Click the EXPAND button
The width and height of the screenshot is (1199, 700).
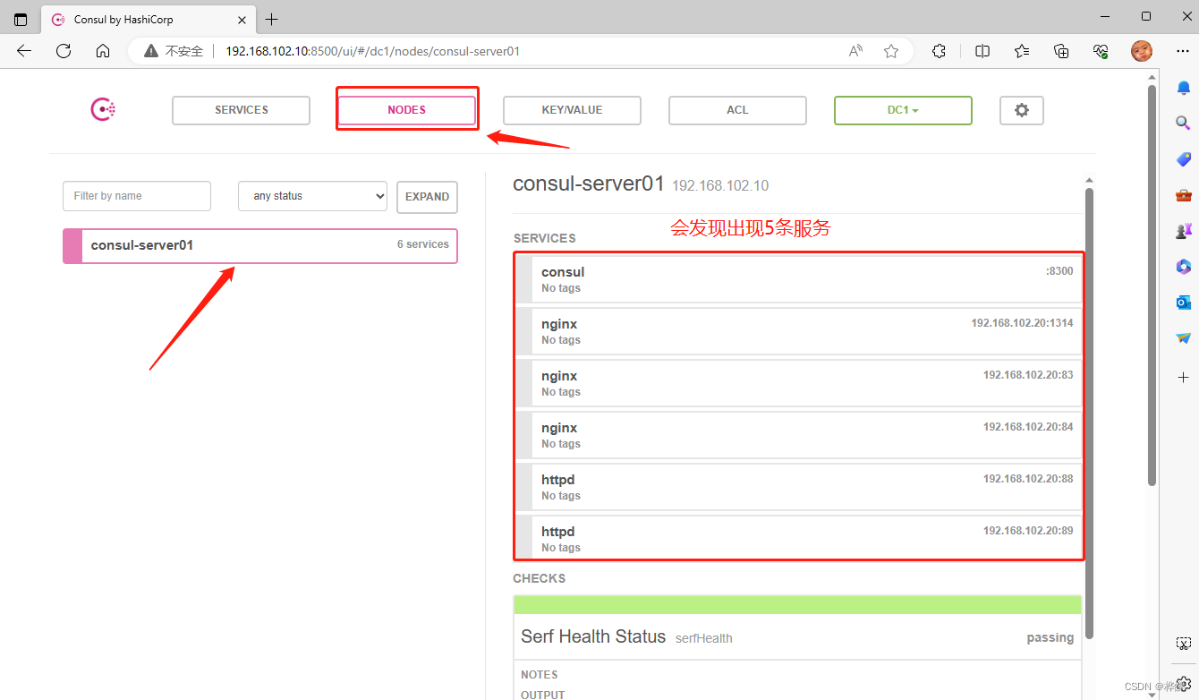click(427, 197)
